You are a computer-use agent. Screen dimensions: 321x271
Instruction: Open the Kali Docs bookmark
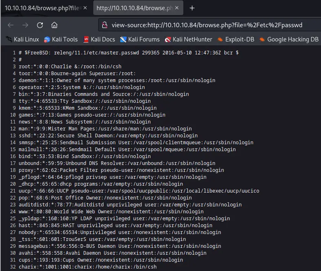[99, 39]
